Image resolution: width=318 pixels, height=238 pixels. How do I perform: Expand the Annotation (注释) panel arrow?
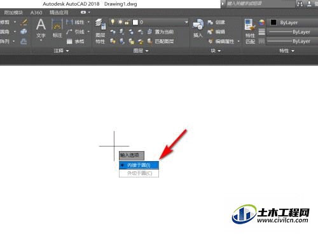(x=67, y=51)
